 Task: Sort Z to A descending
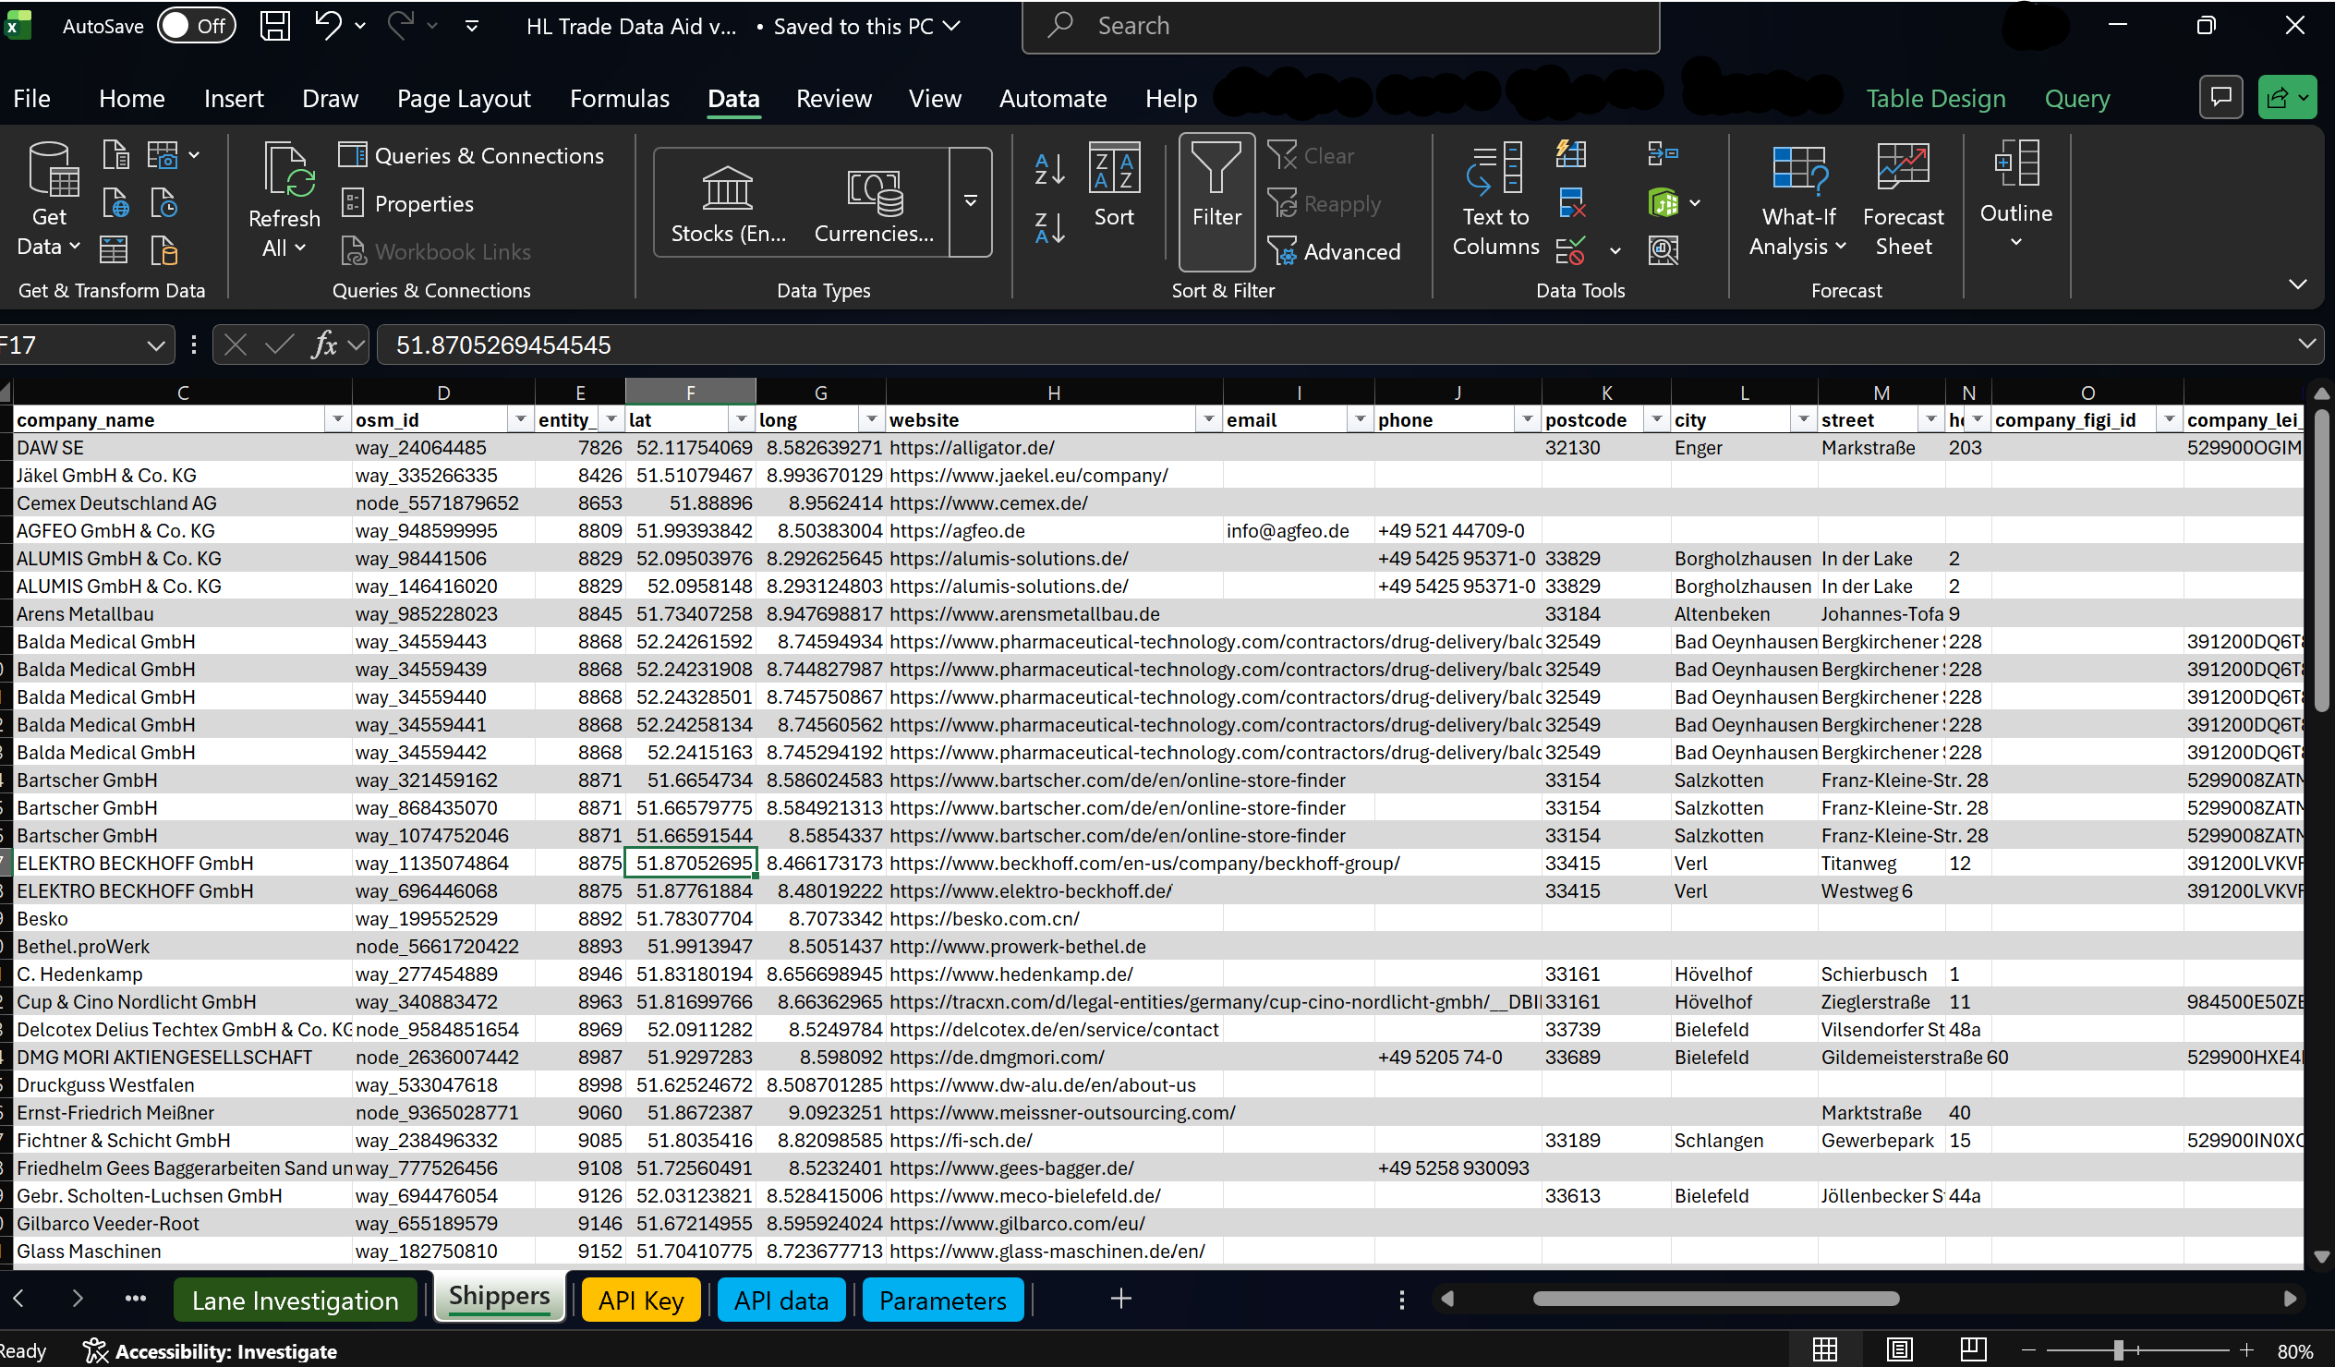pos(1049,227)
